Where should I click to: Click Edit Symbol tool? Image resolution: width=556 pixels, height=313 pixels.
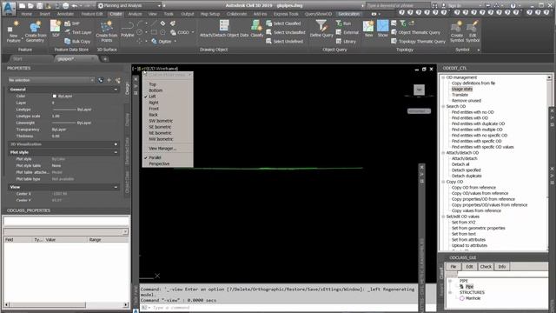coord(473,32)
